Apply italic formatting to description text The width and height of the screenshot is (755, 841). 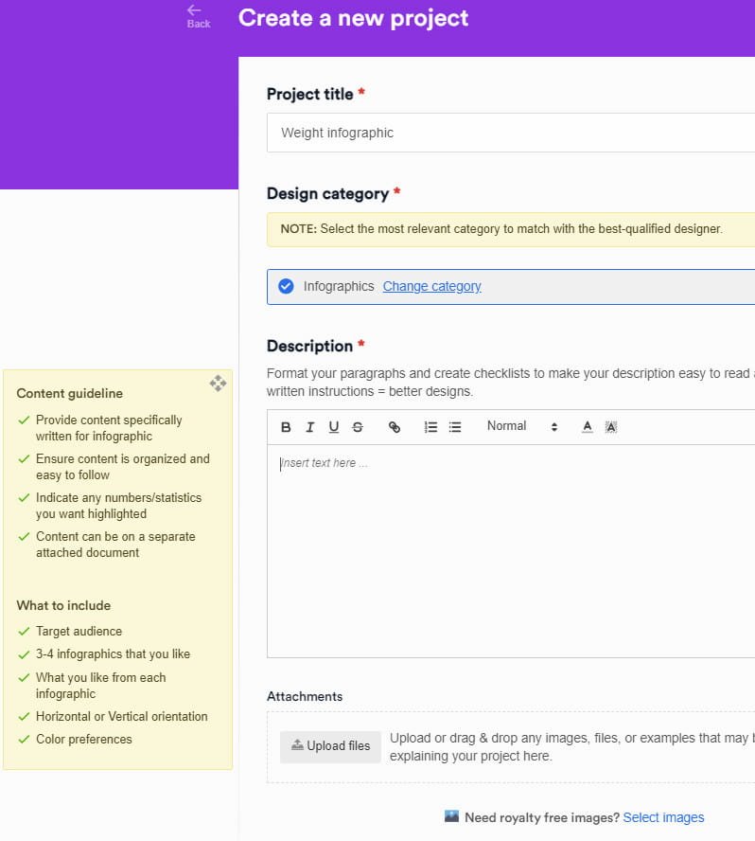click(x=309, y=427)
